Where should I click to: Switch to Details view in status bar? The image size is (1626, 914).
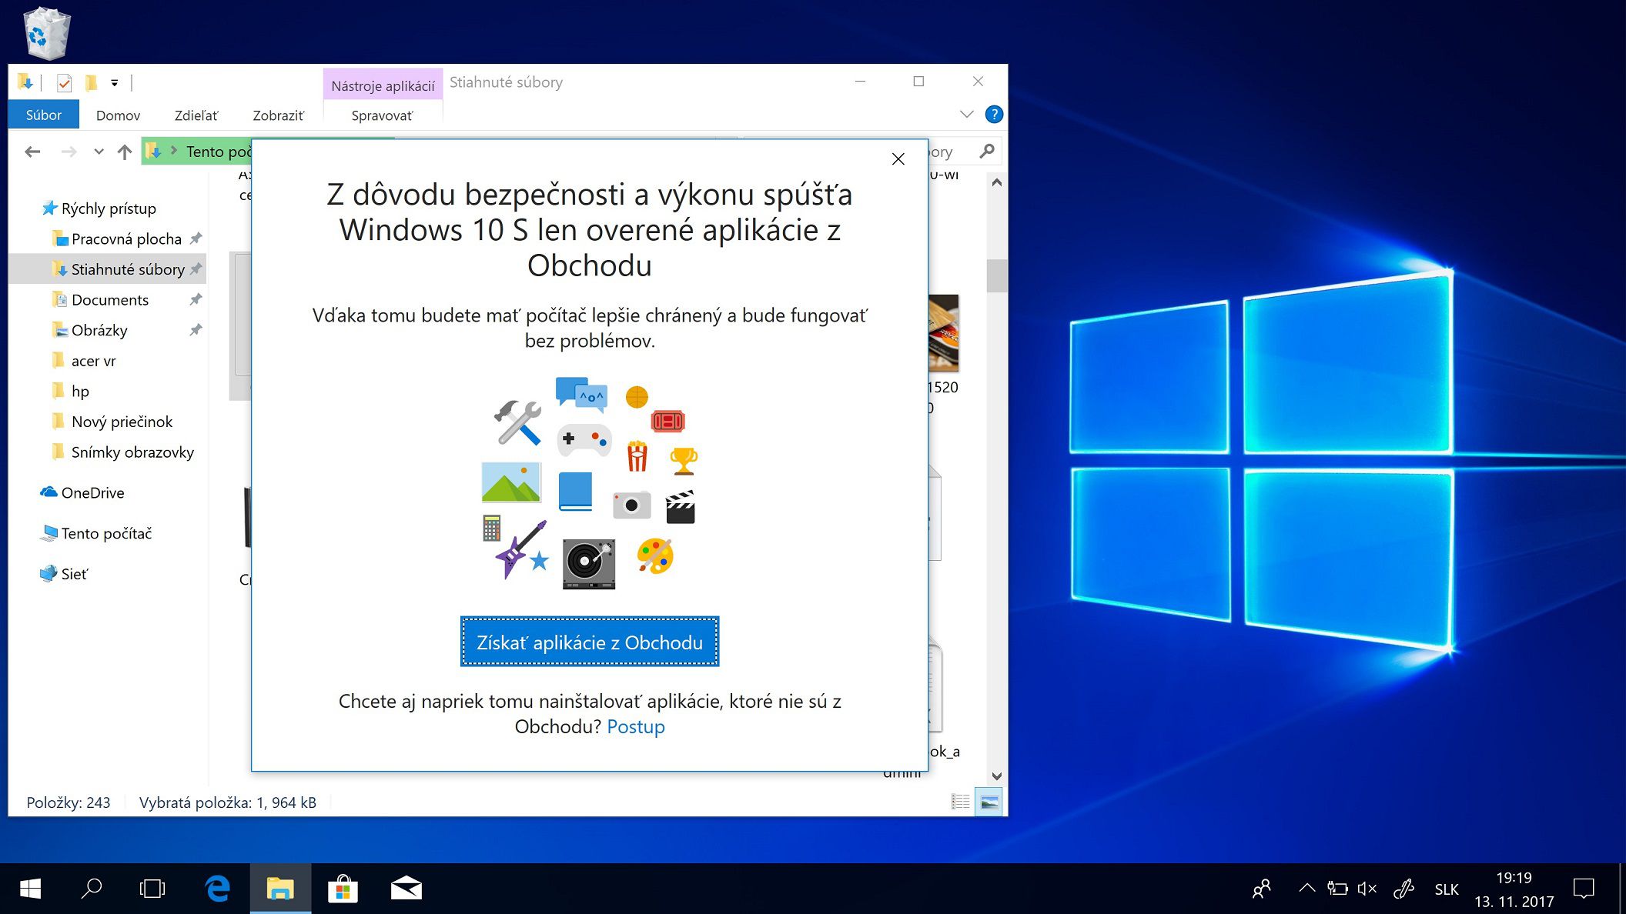click(x=961, y=802)
